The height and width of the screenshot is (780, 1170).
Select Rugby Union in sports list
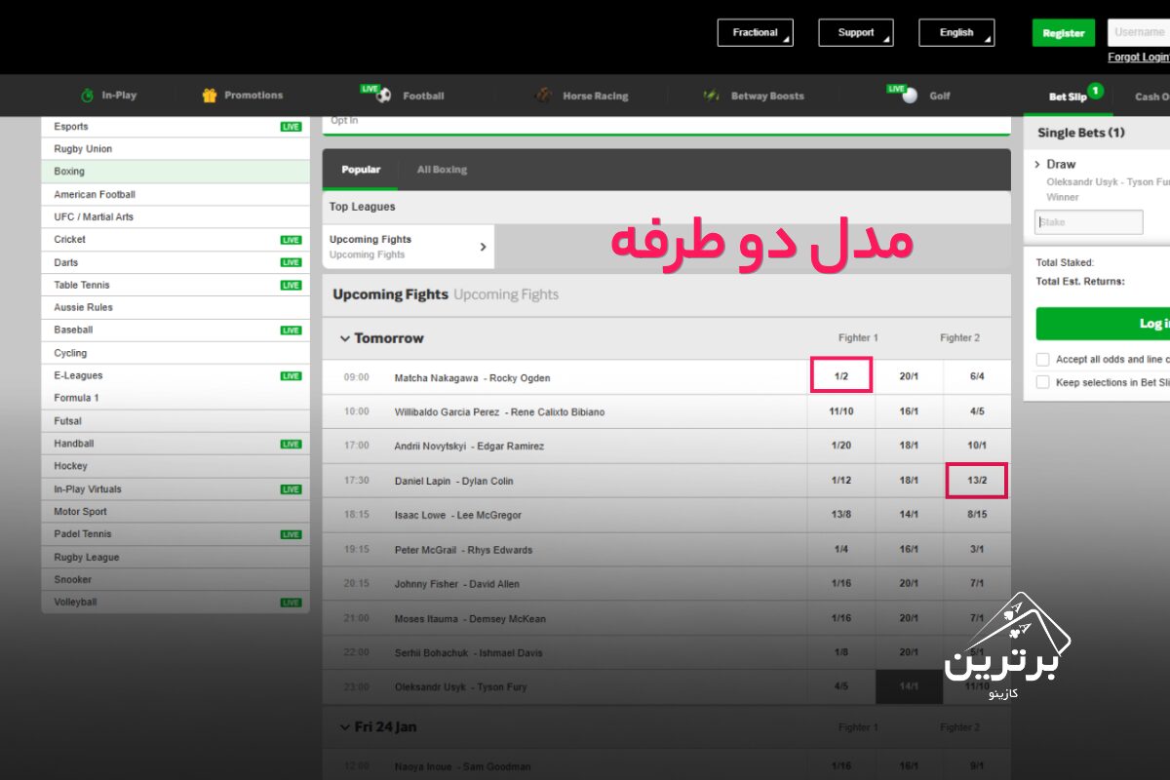coord(175,149)
